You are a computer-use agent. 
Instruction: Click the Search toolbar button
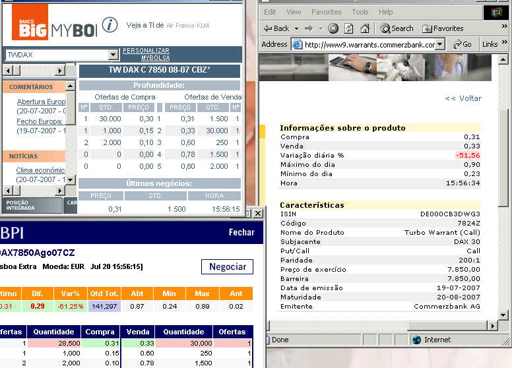pos(397,29)
